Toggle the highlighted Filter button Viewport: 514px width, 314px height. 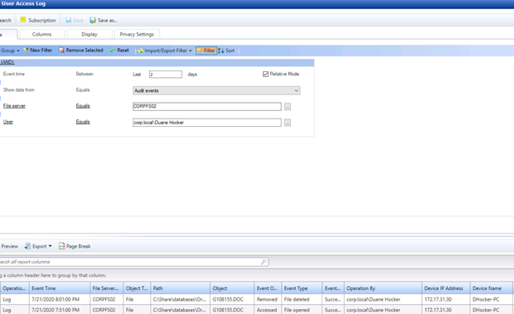[206, 51]
